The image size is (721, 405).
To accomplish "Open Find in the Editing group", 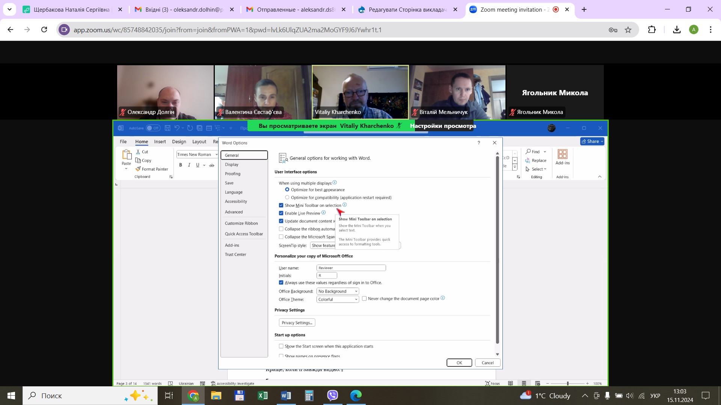I will [533, 152].
